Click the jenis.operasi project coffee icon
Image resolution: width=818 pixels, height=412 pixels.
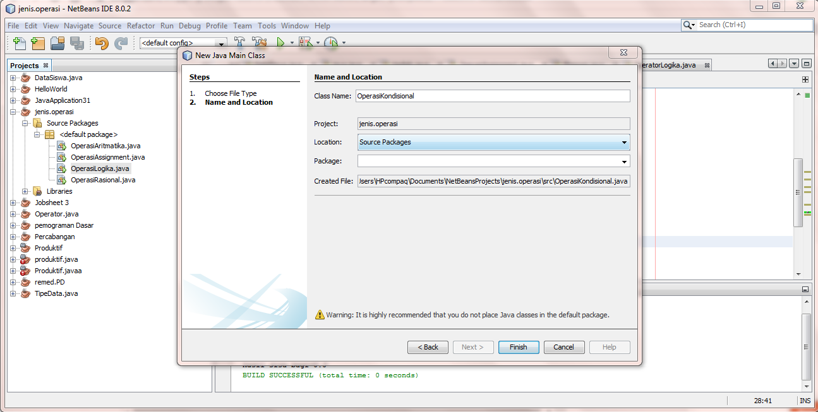pos(25,112)
